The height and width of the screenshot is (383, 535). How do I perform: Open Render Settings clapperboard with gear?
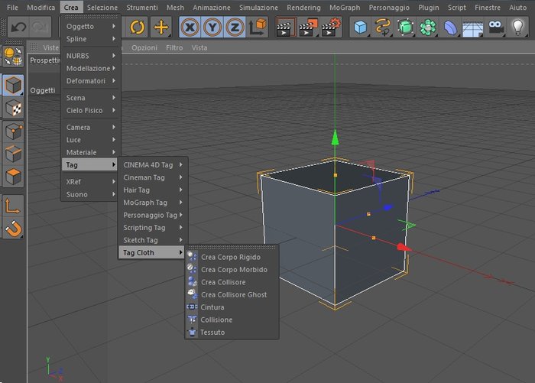pyautogui.click(x=330, y=28)
